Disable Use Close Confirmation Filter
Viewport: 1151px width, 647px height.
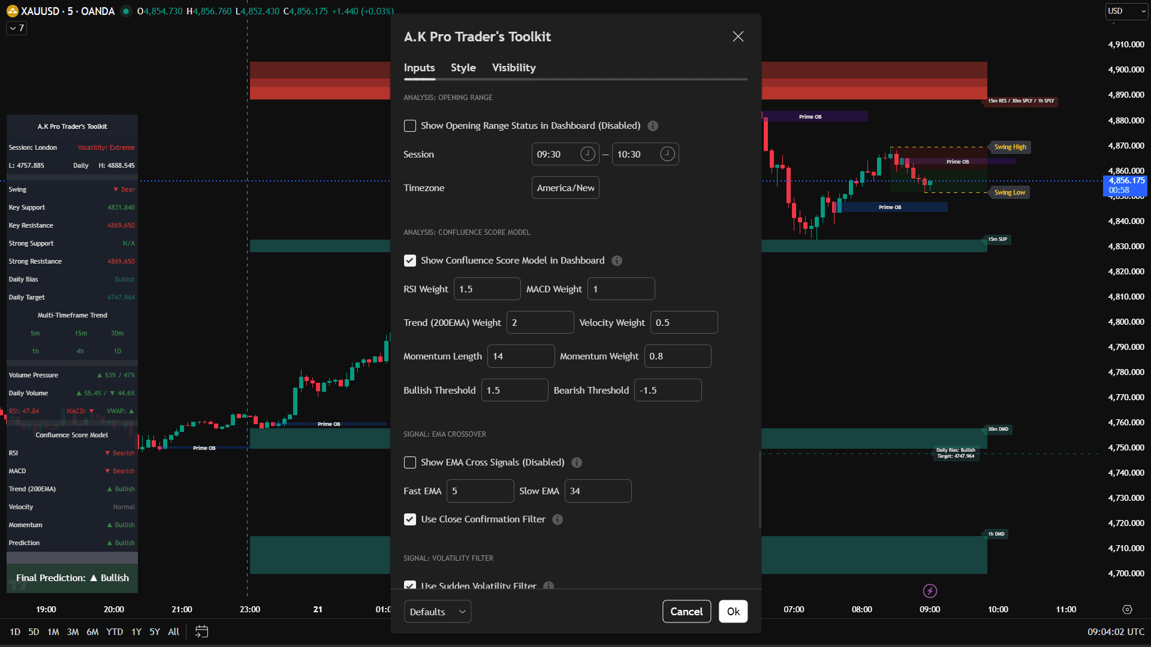(x=410, y=519)
